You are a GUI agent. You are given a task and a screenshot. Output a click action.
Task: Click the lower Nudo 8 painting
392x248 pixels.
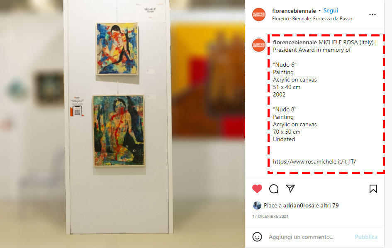click(x=119, y=130)
